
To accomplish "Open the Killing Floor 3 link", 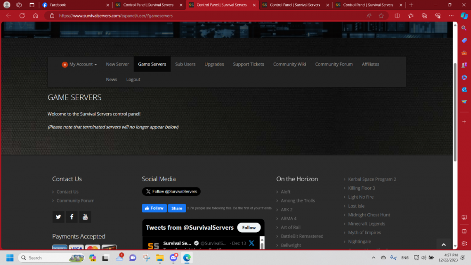I will click(x=361, y=188).
